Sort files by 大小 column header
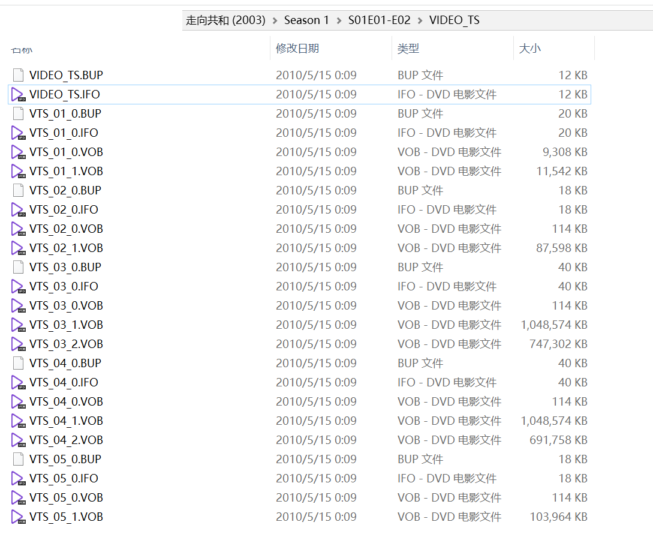Viewport: 653px width, 555px height. tap(529, 49)
